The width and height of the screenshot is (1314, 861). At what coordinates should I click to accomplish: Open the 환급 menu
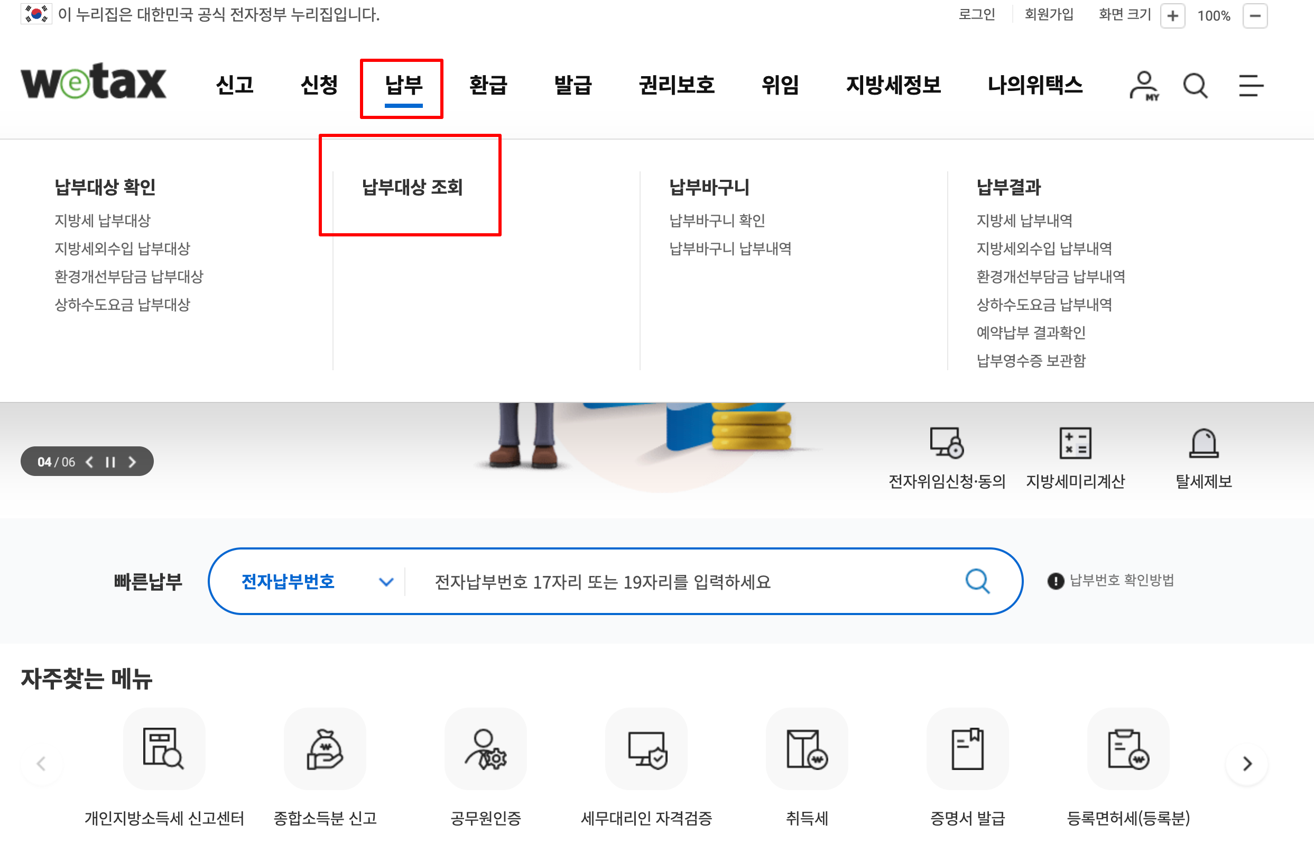(x=488, y=85)
